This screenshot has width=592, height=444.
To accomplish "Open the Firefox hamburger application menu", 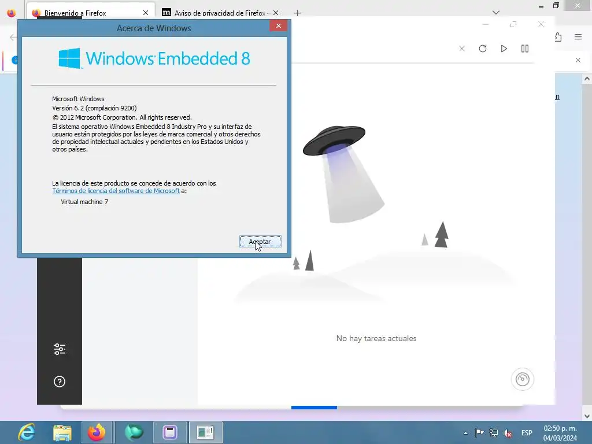I will (x=578, y=37).
